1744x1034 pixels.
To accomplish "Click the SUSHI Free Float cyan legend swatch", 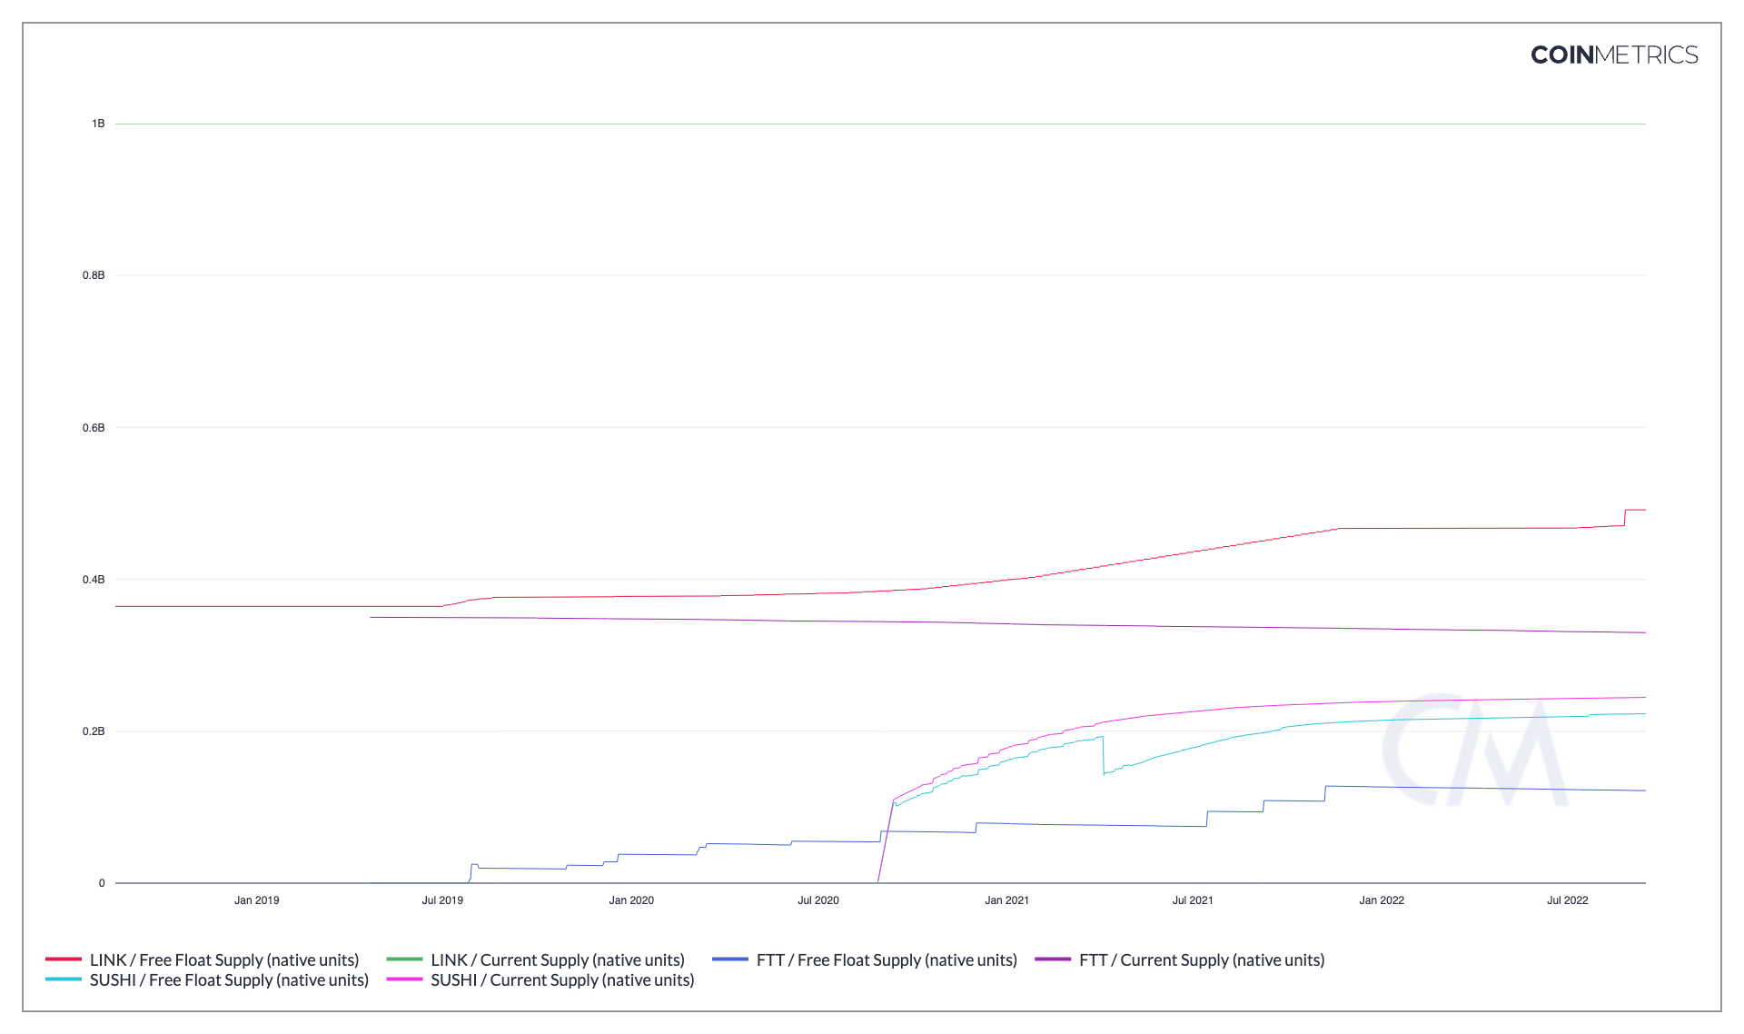I will [64, 979].
